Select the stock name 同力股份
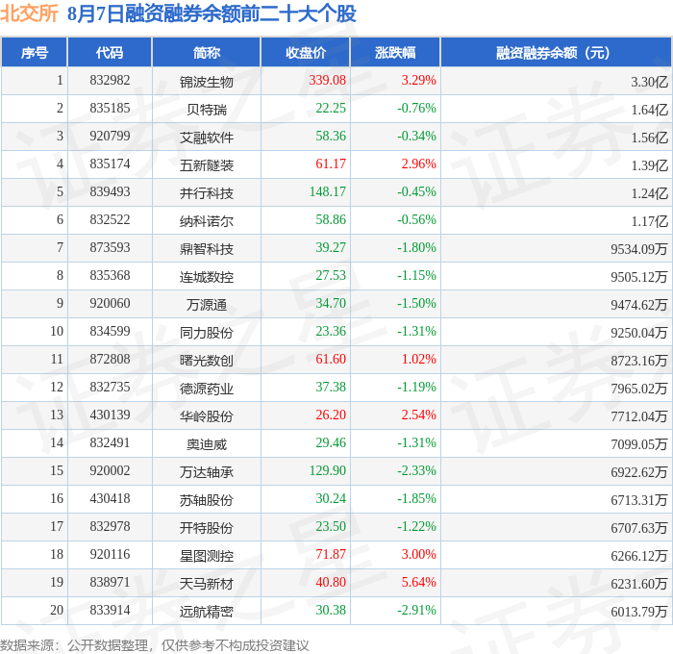Viewport: 673px width, 654px height. point(207,333)
